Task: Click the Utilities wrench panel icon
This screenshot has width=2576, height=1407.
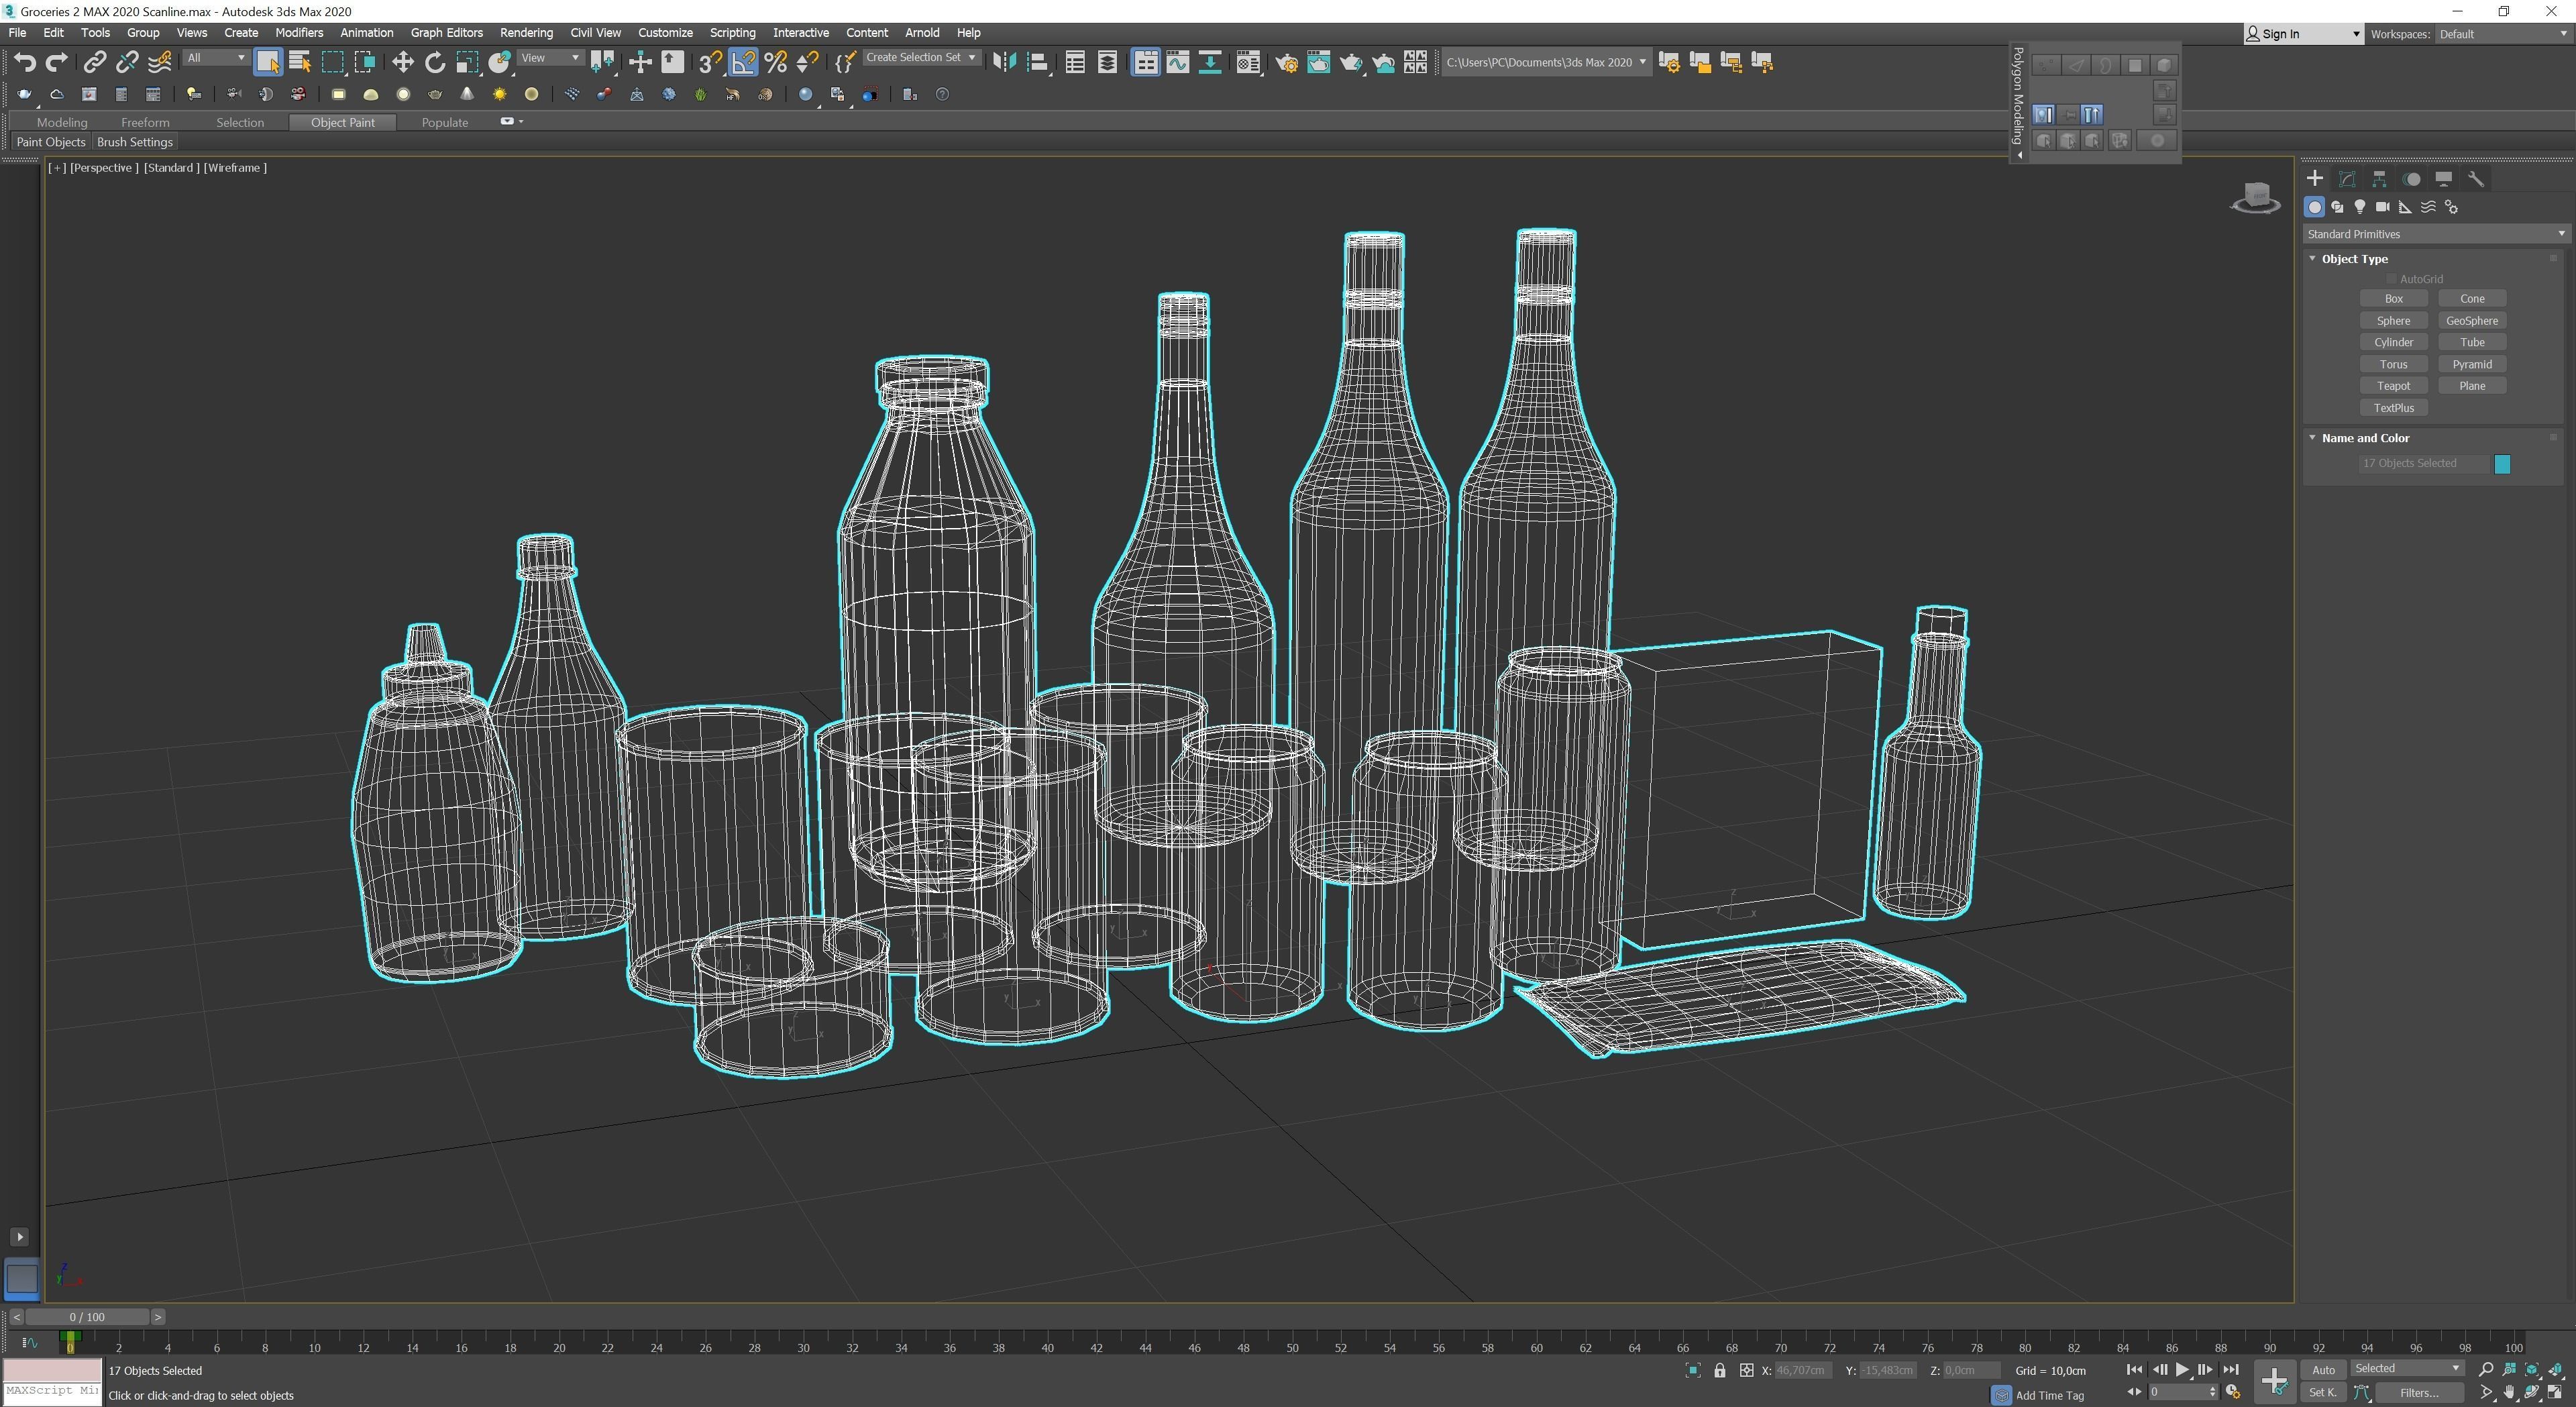Action: [x=2476, y=179]
